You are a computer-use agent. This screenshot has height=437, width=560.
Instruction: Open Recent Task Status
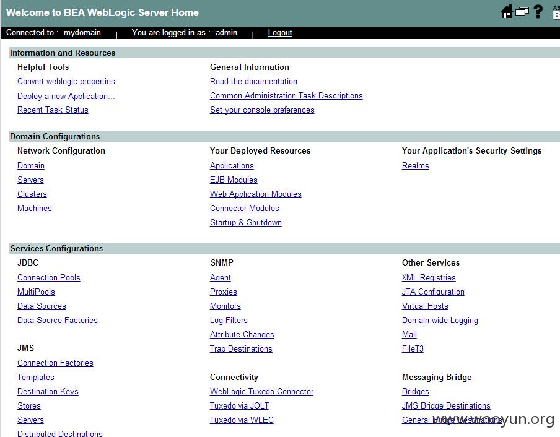click(x=53, y=110)
